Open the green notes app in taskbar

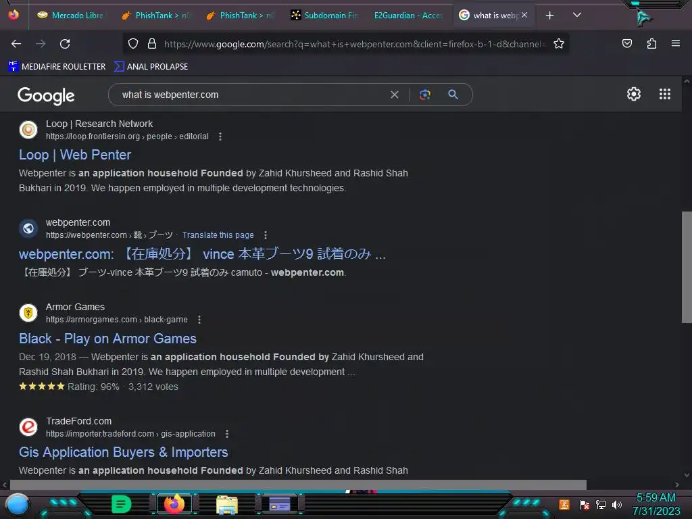point(121,504)
